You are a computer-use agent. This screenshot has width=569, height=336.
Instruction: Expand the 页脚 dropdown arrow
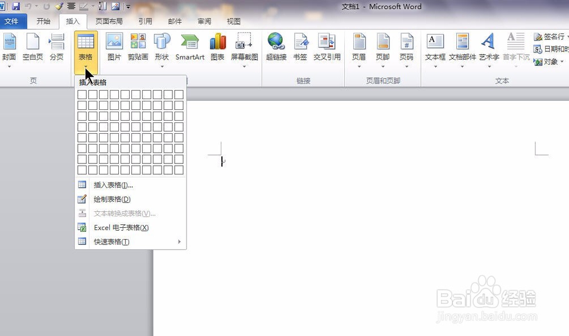383,67
